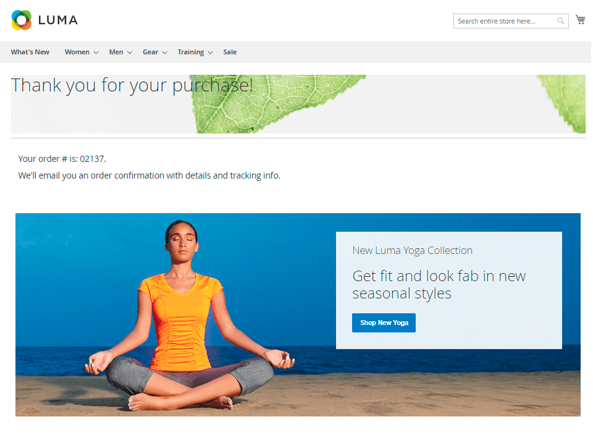The height and width of the screenshot is (435, 593).
Task: Click the LUMA wordmark text
Action: 58,20
